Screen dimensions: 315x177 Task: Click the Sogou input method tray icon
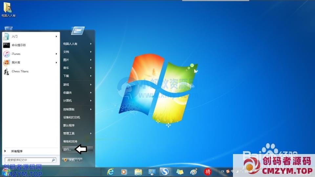[228, 171]
